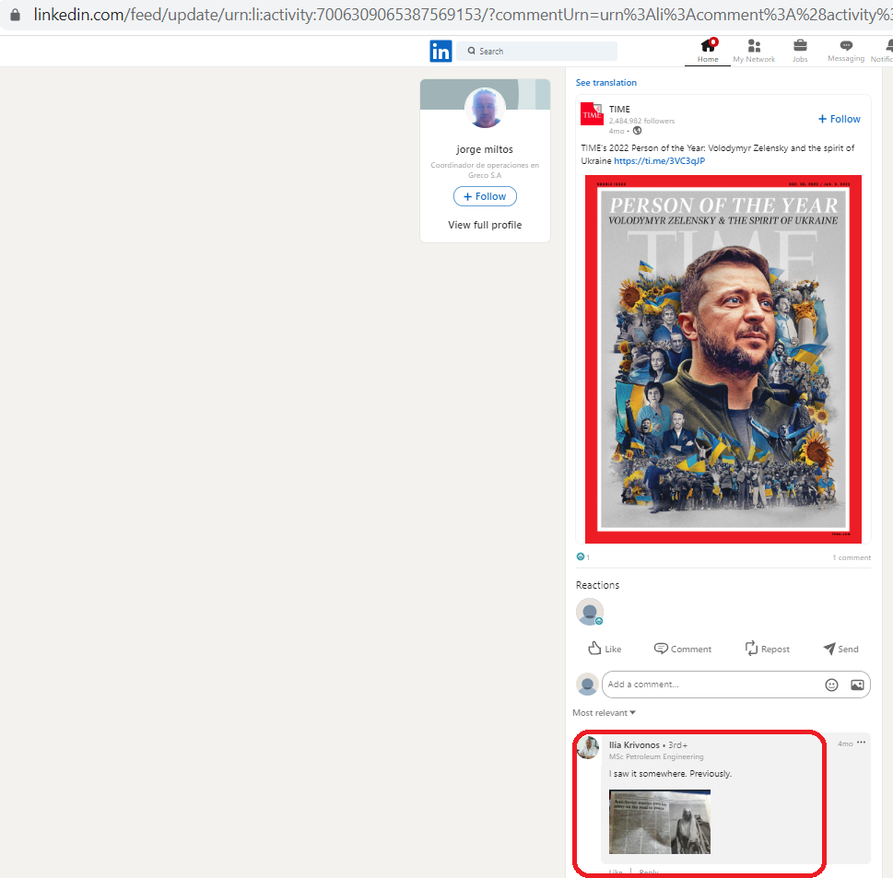Click the name jorge miltos
The image size is (893, 878).
point(485,149)
